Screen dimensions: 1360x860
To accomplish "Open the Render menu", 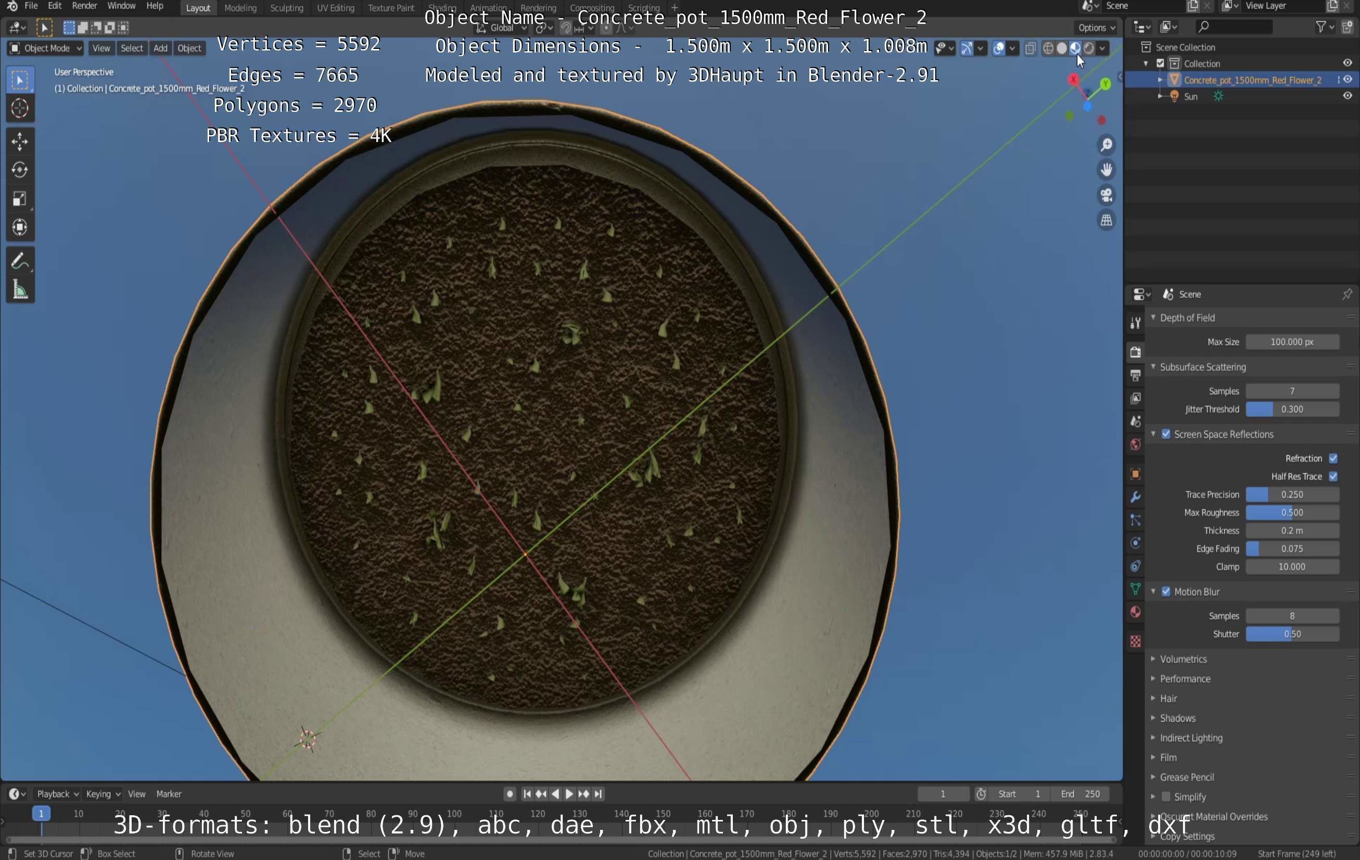I will click(x=84, y=6).
